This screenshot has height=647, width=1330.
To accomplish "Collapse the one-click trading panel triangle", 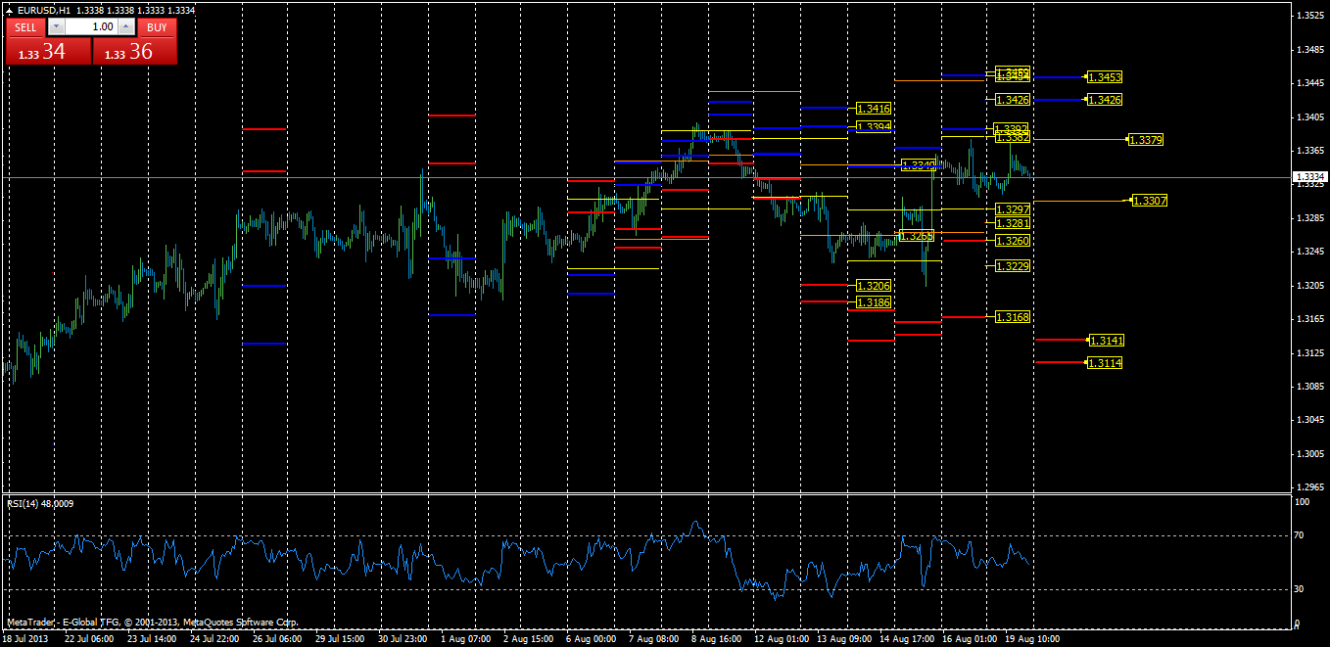I will coord(9,9).
